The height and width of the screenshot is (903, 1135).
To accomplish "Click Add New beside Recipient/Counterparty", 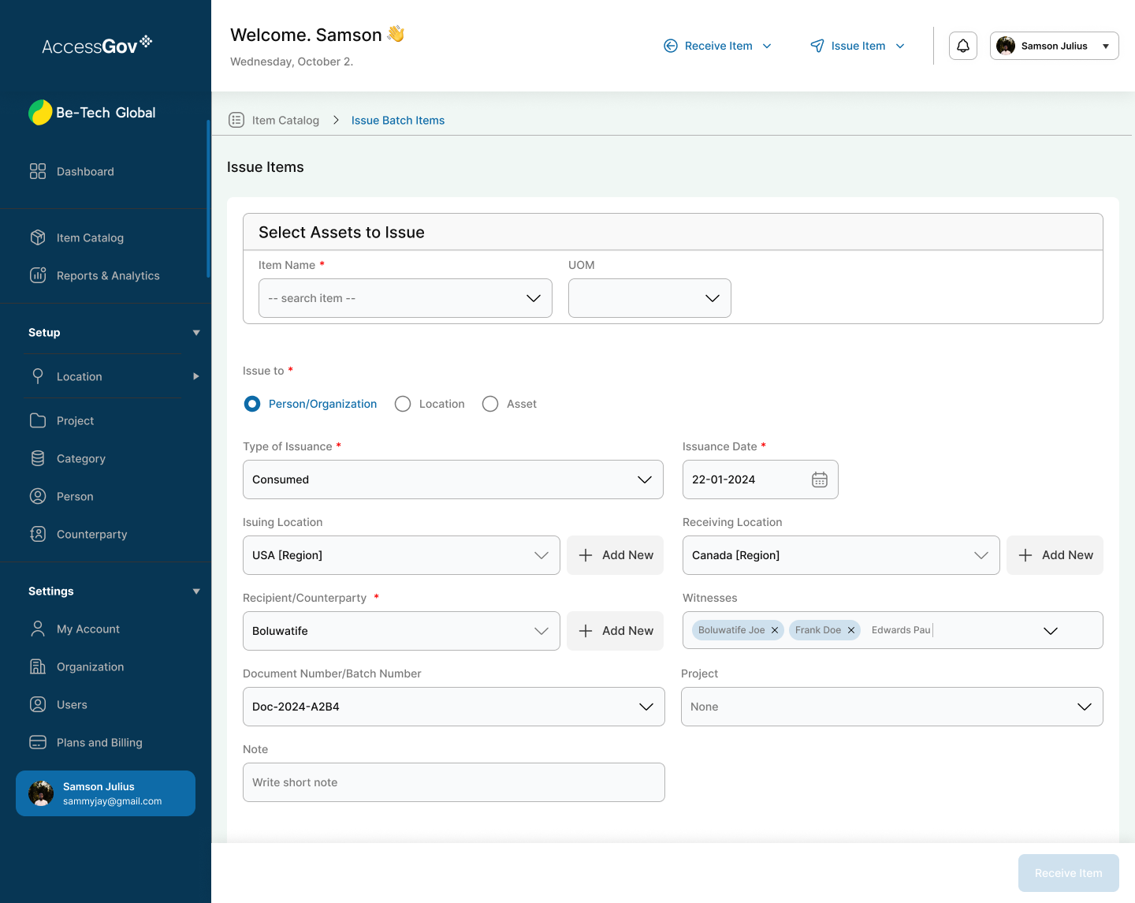I will [x=616, y=631].
